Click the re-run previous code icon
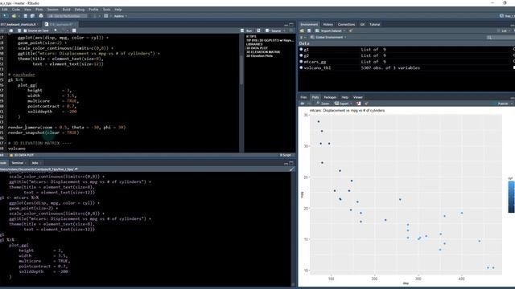The width and height of the screenshot is (515, 289). (258, 31)
